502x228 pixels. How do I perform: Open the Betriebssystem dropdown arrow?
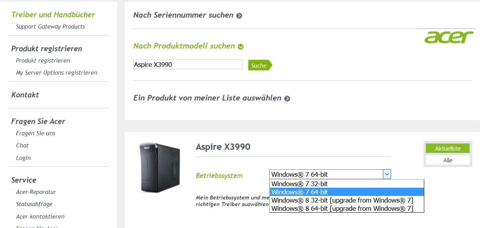[387, 174]
